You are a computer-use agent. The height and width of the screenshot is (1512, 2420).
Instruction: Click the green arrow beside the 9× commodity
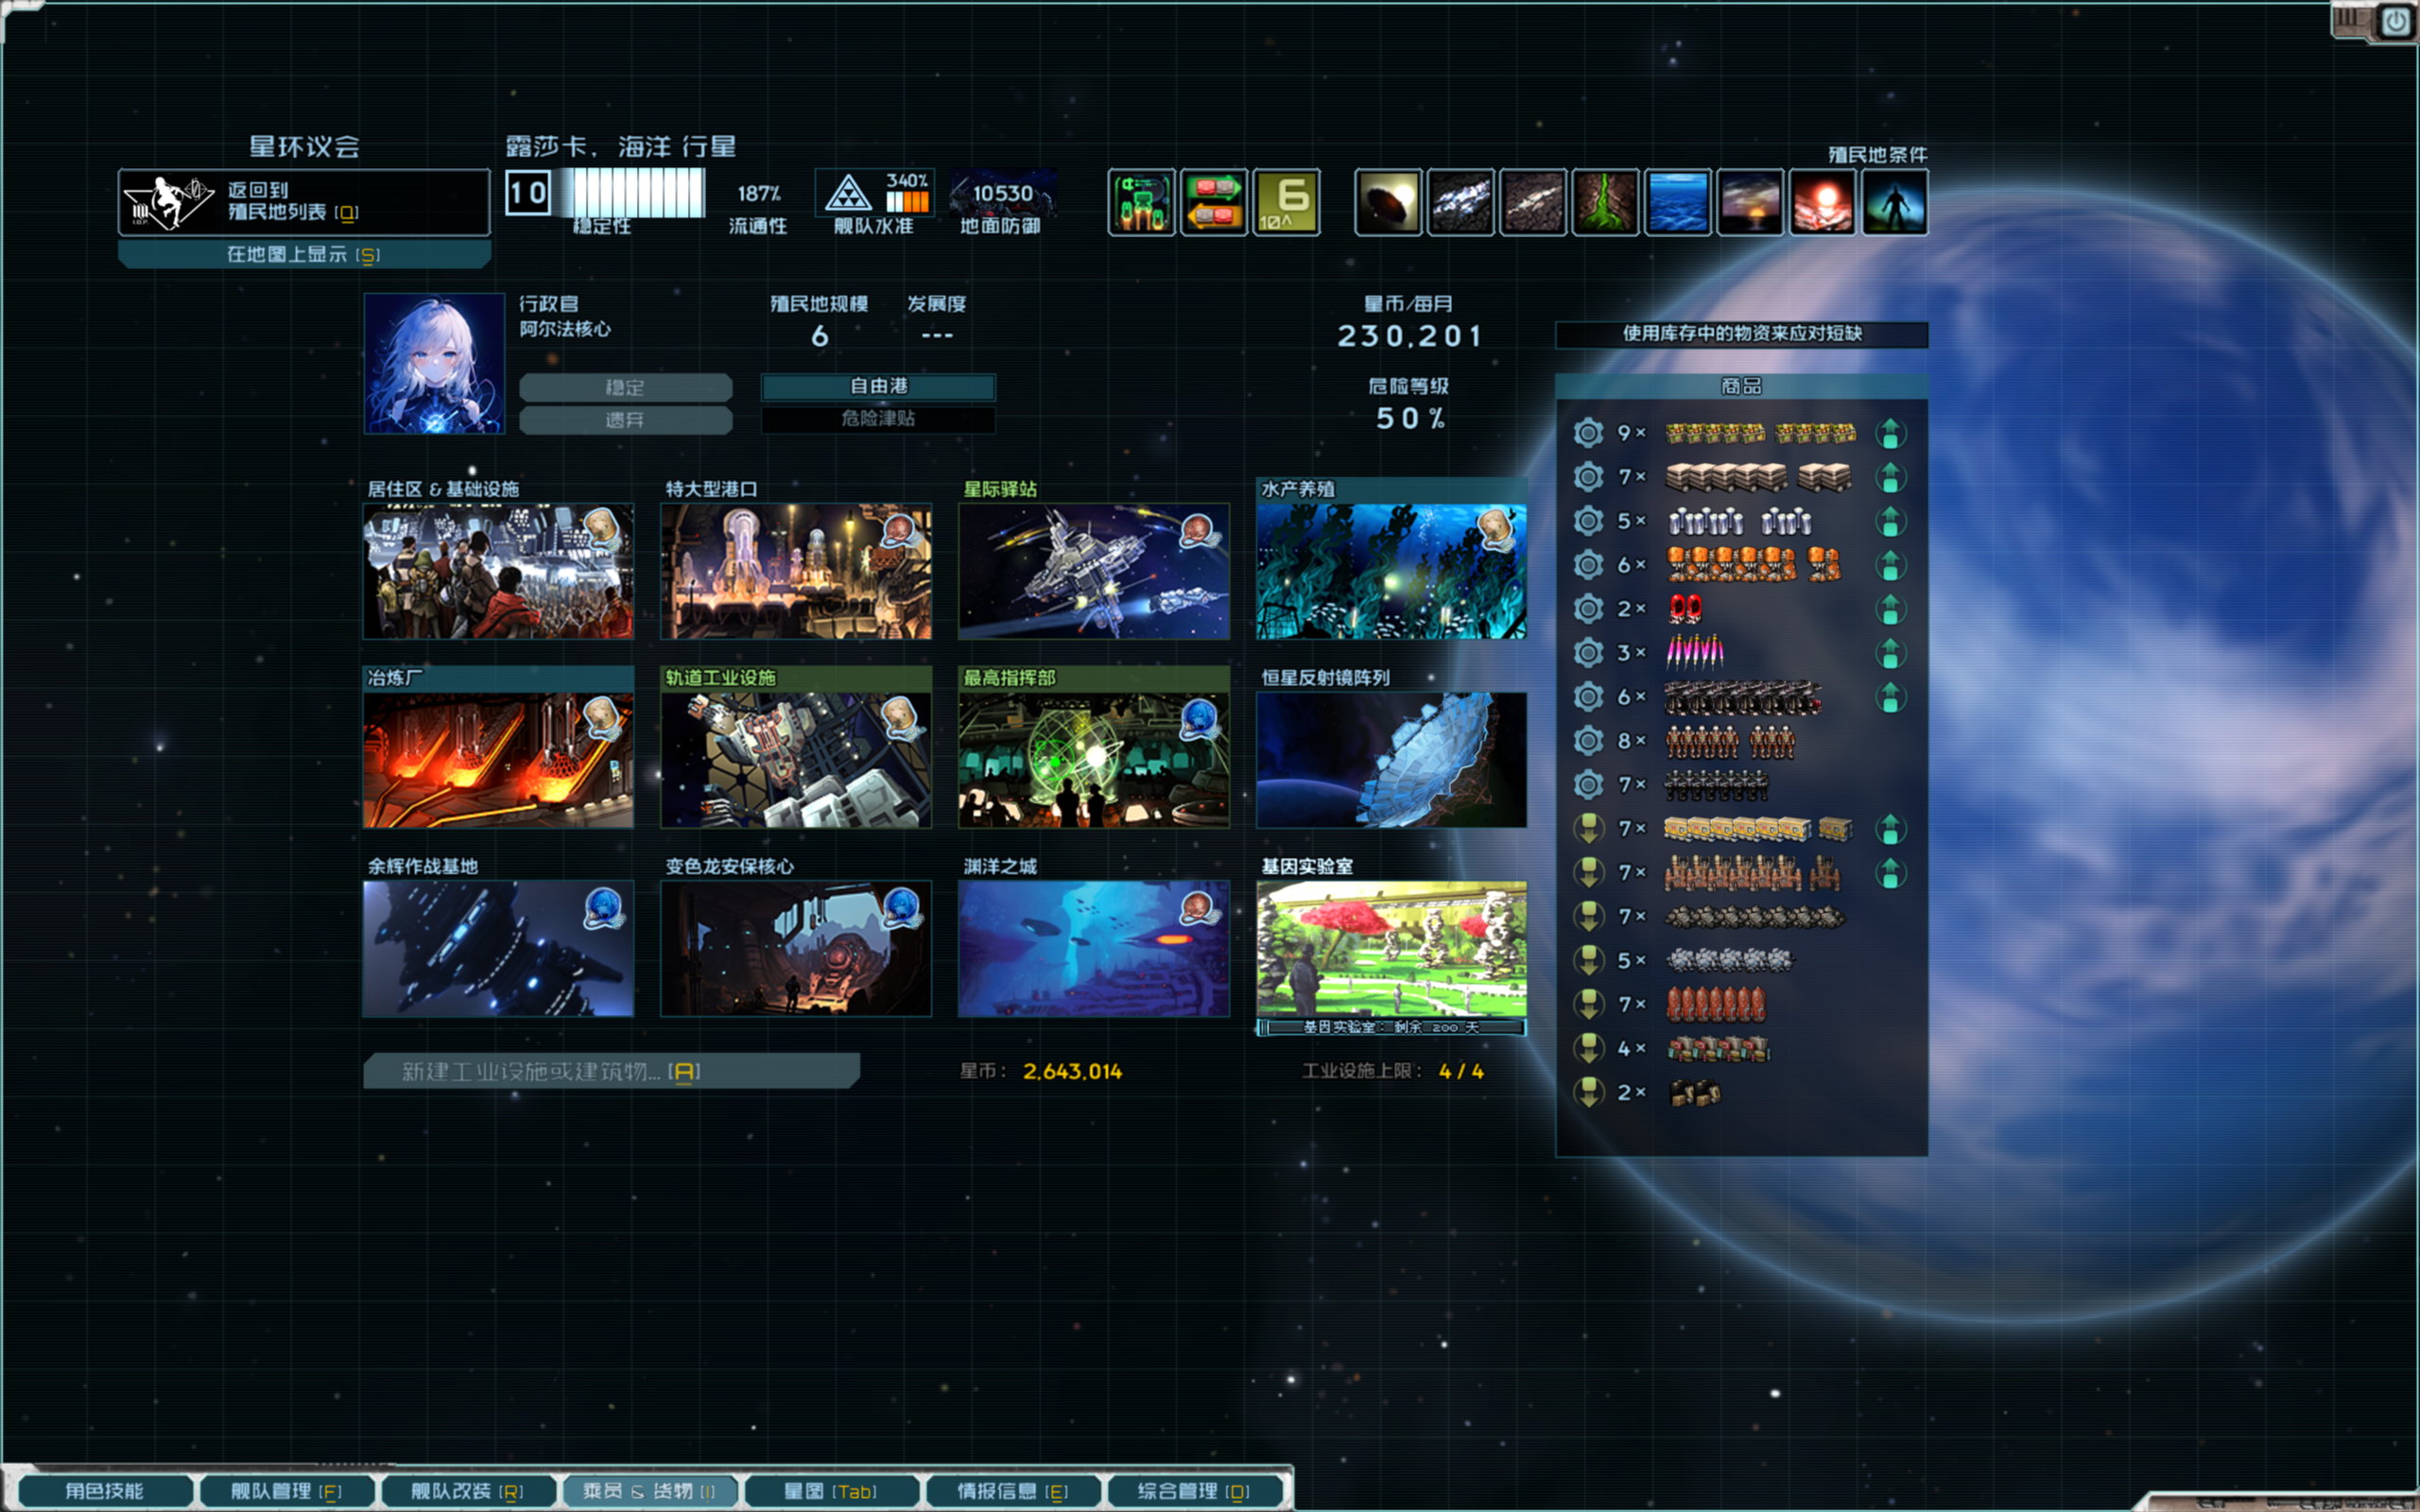(x=1890, y=433)
